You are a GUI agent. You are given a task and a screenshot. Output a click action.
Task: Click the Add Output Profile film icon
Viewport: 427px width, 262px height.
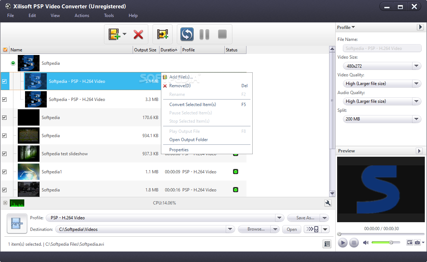[x=163, y=34]
